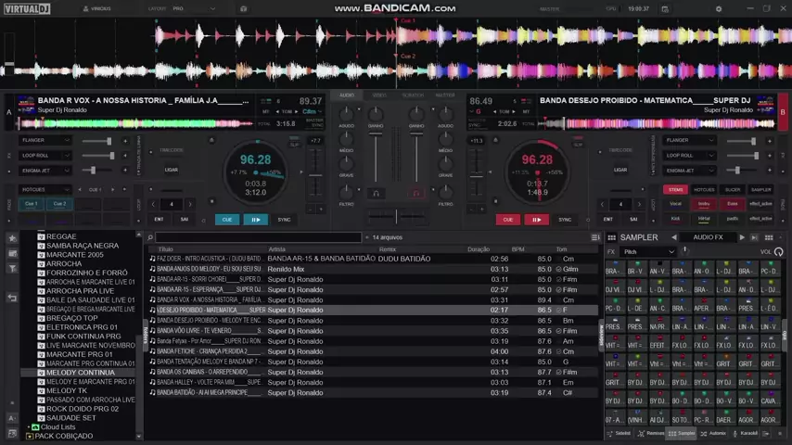Expand the Cloud Lists folder
This screenshot has height=445, width=792.
tap(27, 427)
